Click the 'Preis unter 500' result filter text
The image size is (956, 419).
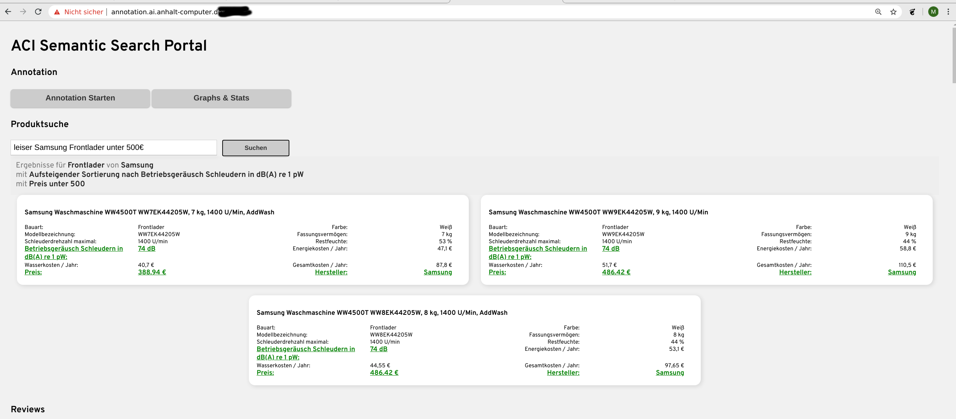coord(57,184)
